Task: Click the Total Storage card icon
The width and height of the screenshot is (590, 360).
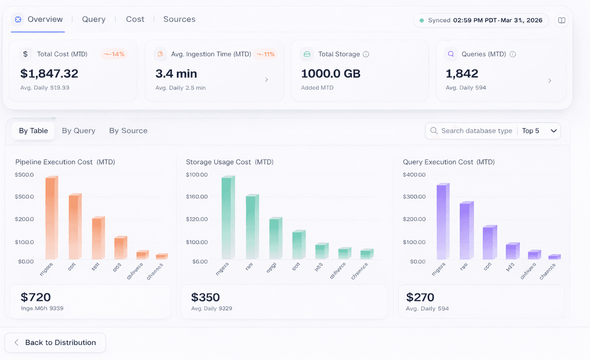Action: pos(307,54)
